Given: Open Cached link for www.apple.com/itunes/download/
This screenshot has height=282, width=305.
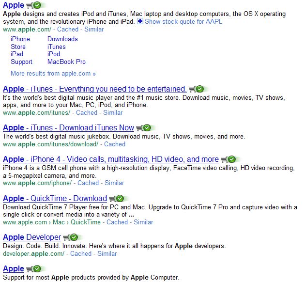Looking at the screenshot, I should click(115, 144).
